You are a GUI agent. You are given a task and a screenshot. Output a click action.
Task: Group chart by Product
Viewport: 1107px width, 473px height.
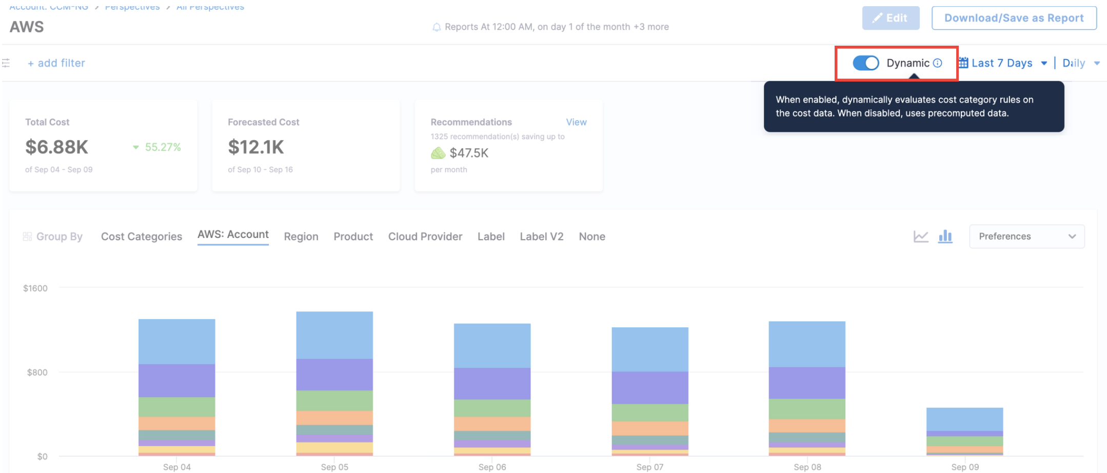353,236
